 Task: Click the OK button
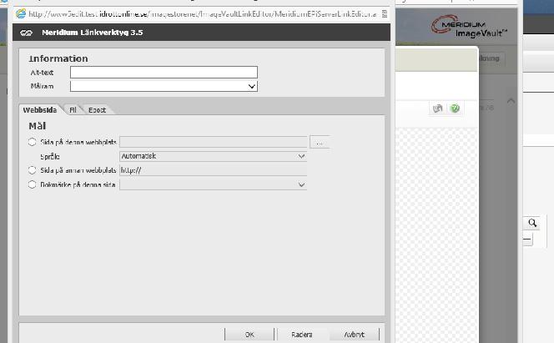coord(249,335)
